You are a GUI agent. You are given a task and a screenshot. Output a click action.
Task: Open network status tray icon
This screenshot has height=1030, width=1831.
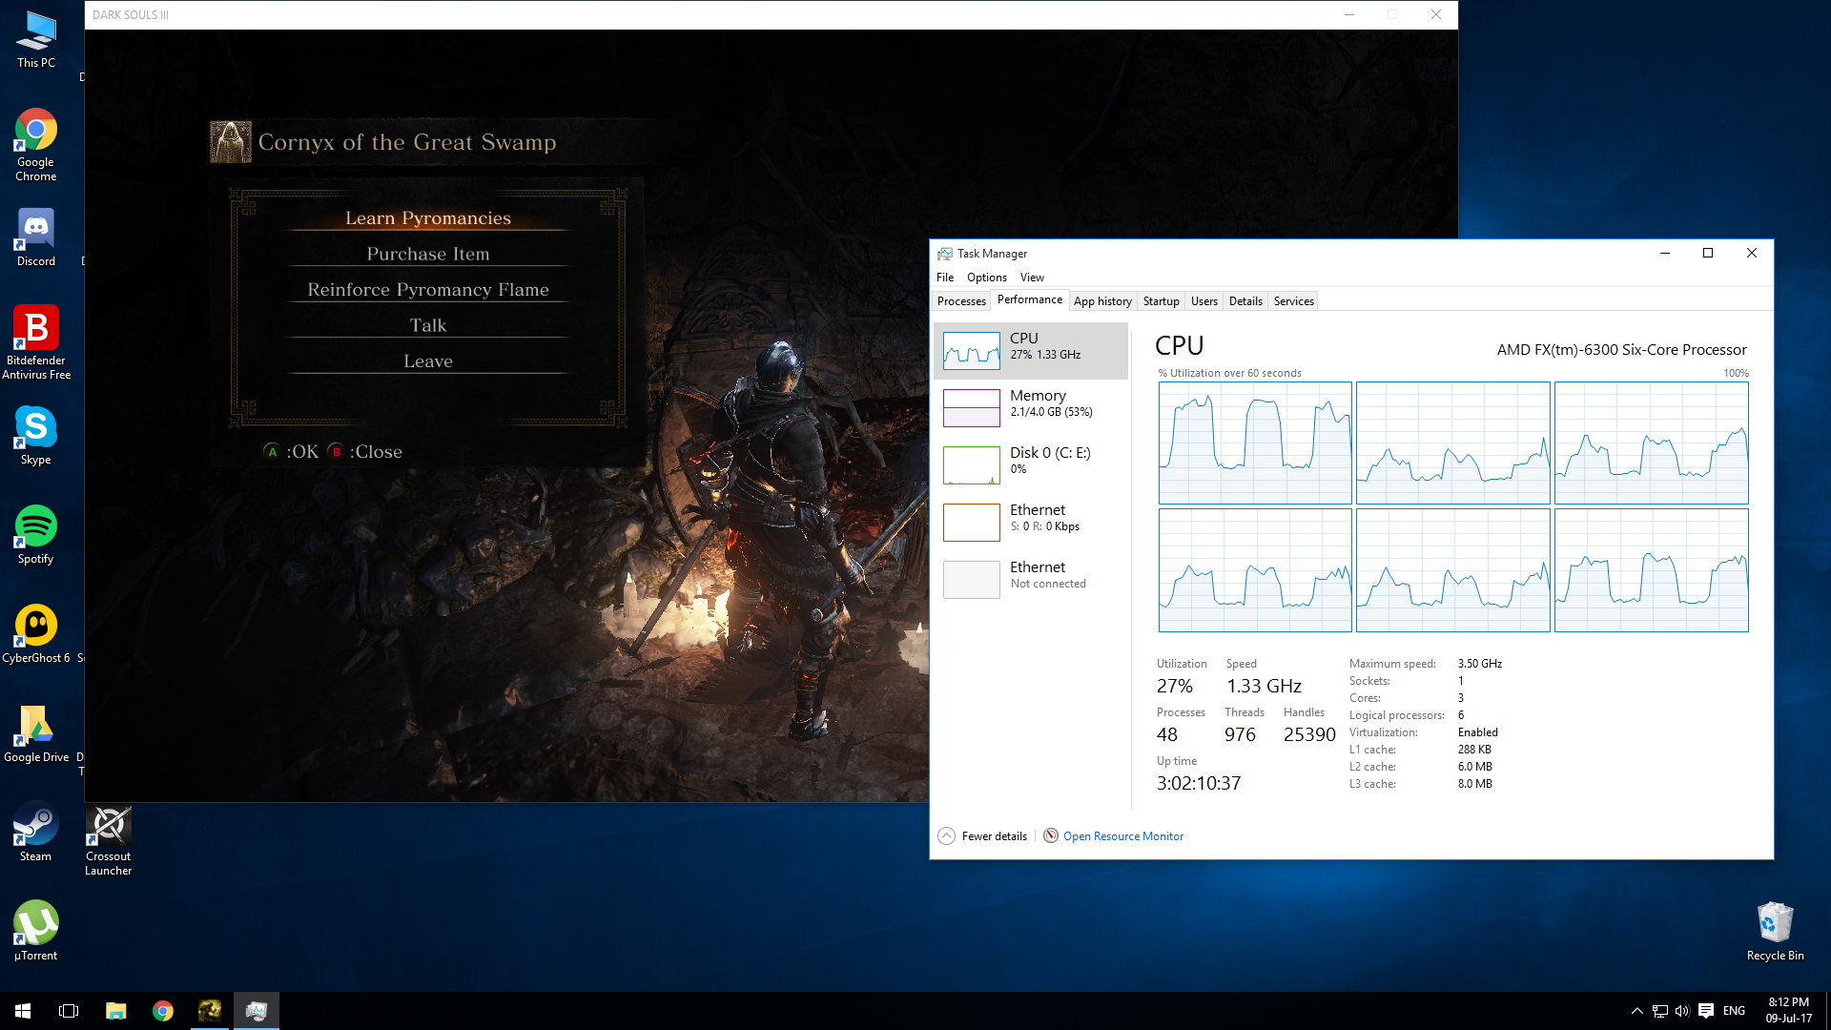click(1660, 1011)
